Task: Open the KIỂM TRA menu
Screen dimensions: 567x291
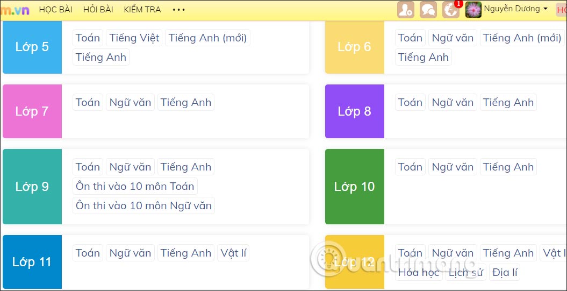Action: click(142, 10)
